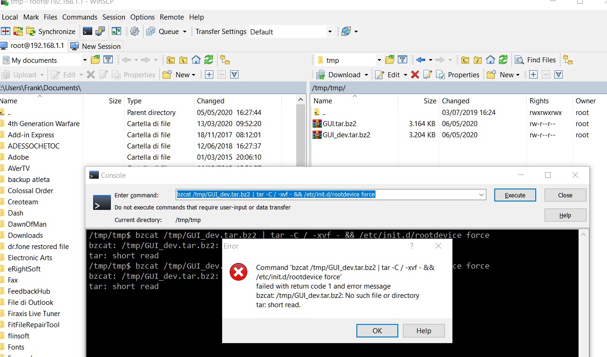Select Add-in Express folder
The image size is (607, 357).
point(31,135)
